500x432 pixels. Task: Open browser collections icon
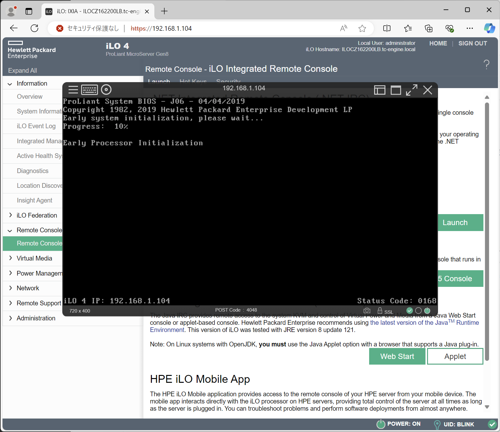pyautogui.click(x=429, y=29)
